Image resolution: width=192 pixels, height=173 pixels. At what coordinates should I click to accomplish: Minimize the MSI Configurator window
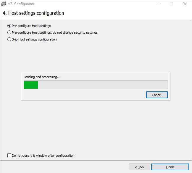157,4
